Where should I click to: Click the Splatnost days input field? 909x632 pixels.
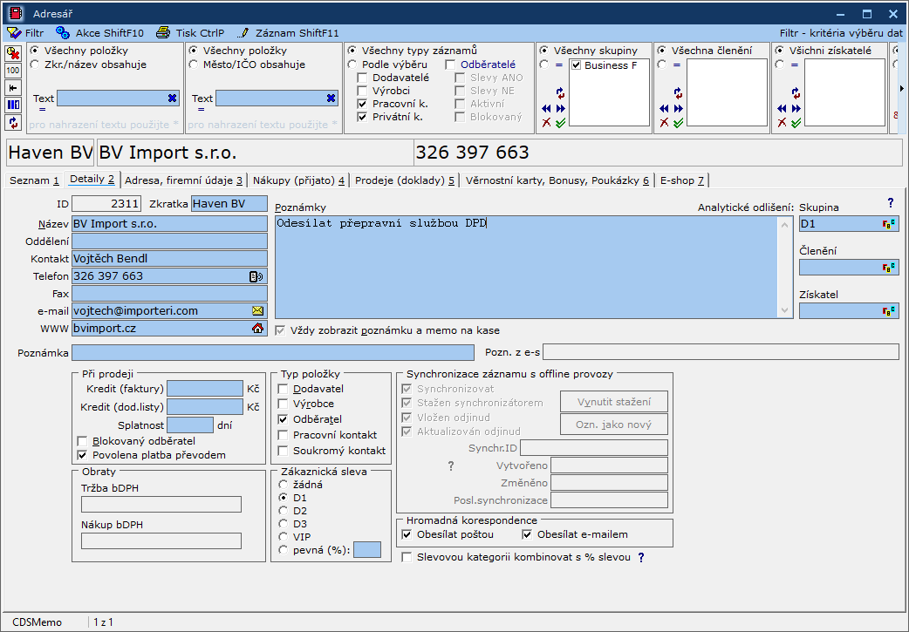coord(190,425)
